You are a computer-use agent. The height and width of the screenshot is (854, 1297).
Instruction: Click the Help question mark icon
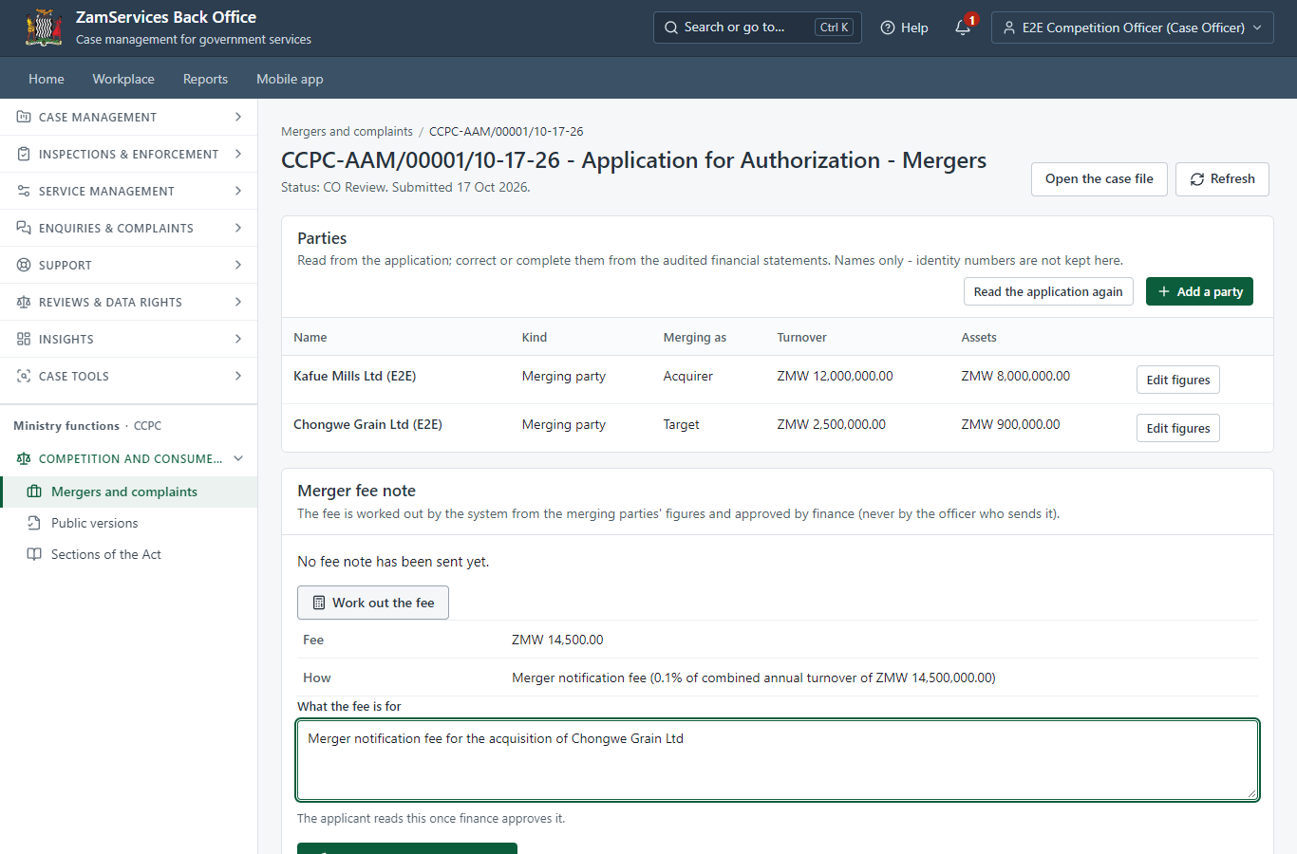pyautogui.click(x=888, y=28)
